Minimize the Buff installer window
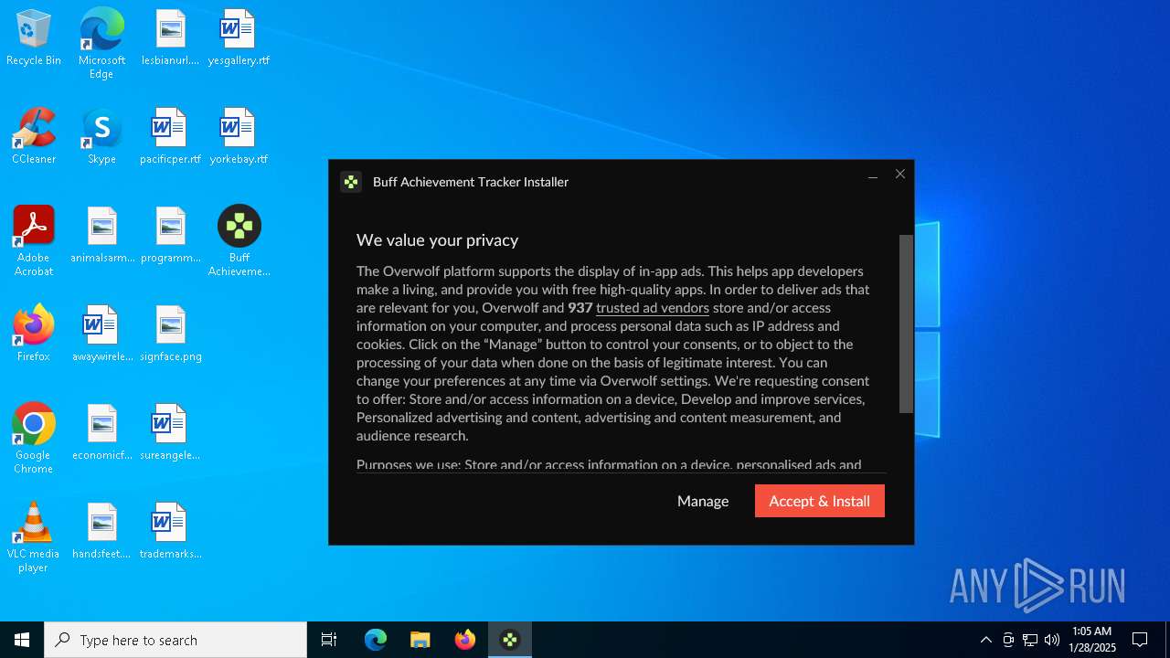The height and width of the screenshot is (658, 1170). [873, 175]
